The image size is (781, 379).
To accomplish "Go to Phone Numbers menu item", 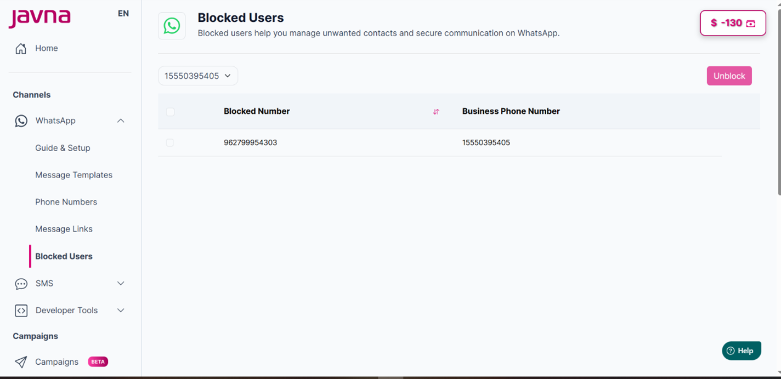I will (x=66, y=202).
